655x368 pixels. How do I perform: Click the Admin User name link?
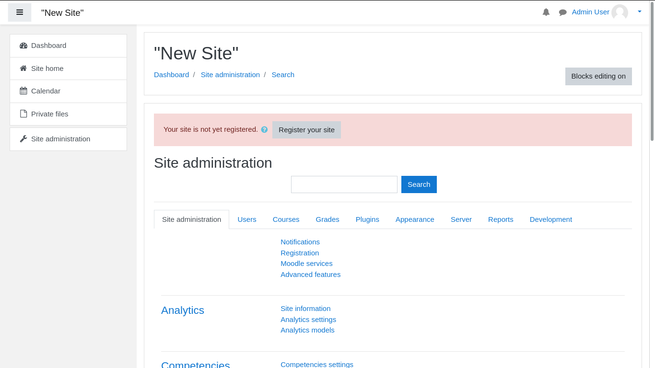[590, 12]
